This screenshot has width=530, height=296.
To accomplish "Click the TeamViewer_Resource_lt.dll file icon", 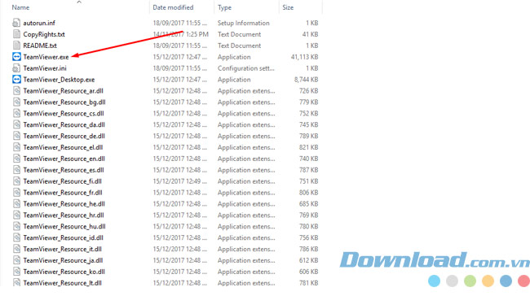I will point(16,282).
